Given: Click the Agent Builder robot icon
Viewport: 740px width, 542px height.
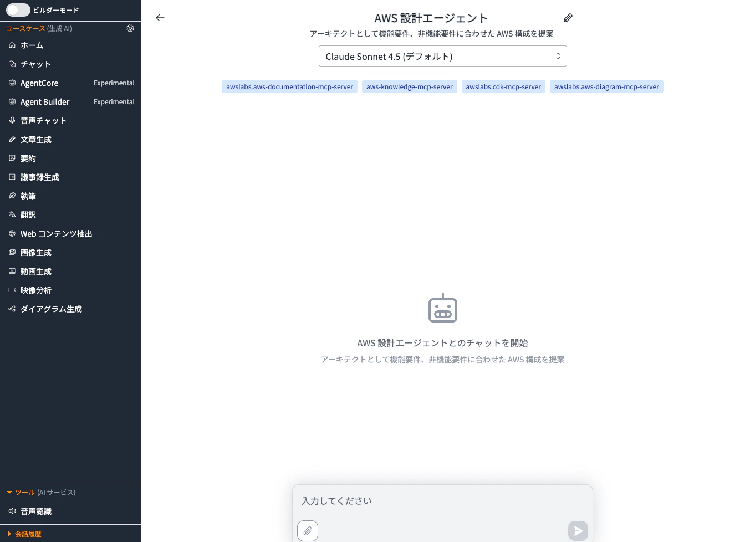Looking at the screenshot, I should (x=12, y=101).
